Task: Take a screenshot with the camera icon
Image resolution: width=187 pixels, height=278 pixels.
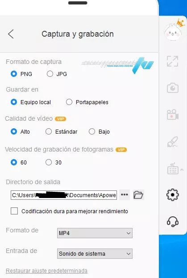Action: click(173, 88)
